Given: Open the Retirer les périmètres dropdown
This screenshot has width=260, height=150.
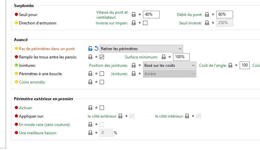Looking at the screenshot, I should click(x=141, y=48).
